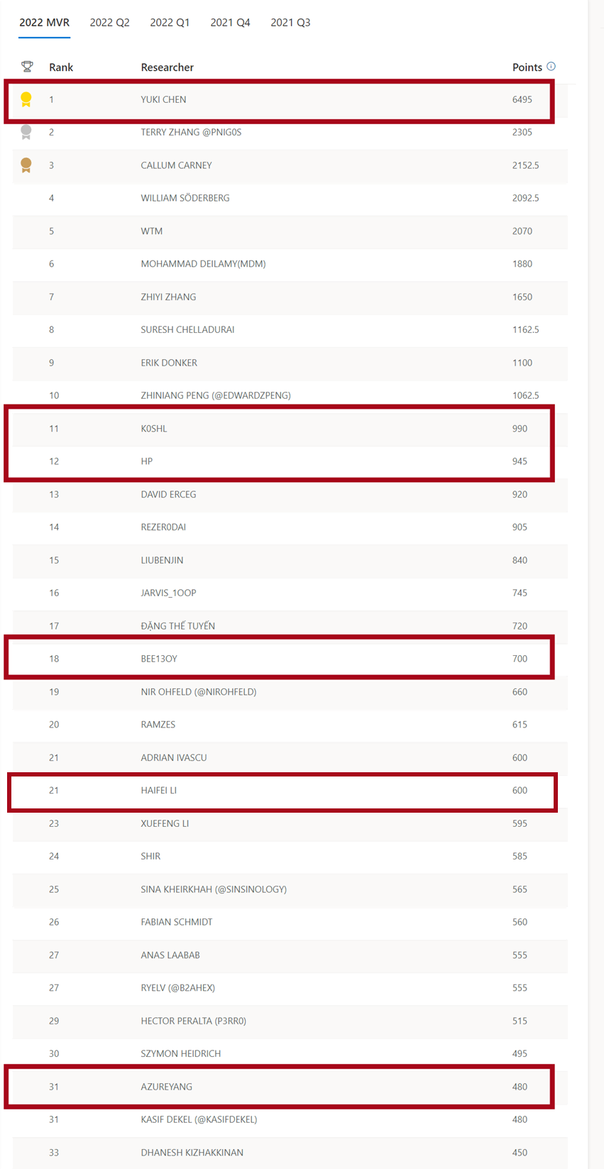
Task: Select Haifei Li in the leaderboard
Action: tap(158, 790)
